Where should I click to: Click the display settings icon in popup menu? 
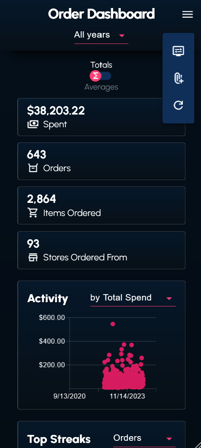[179, 51]
